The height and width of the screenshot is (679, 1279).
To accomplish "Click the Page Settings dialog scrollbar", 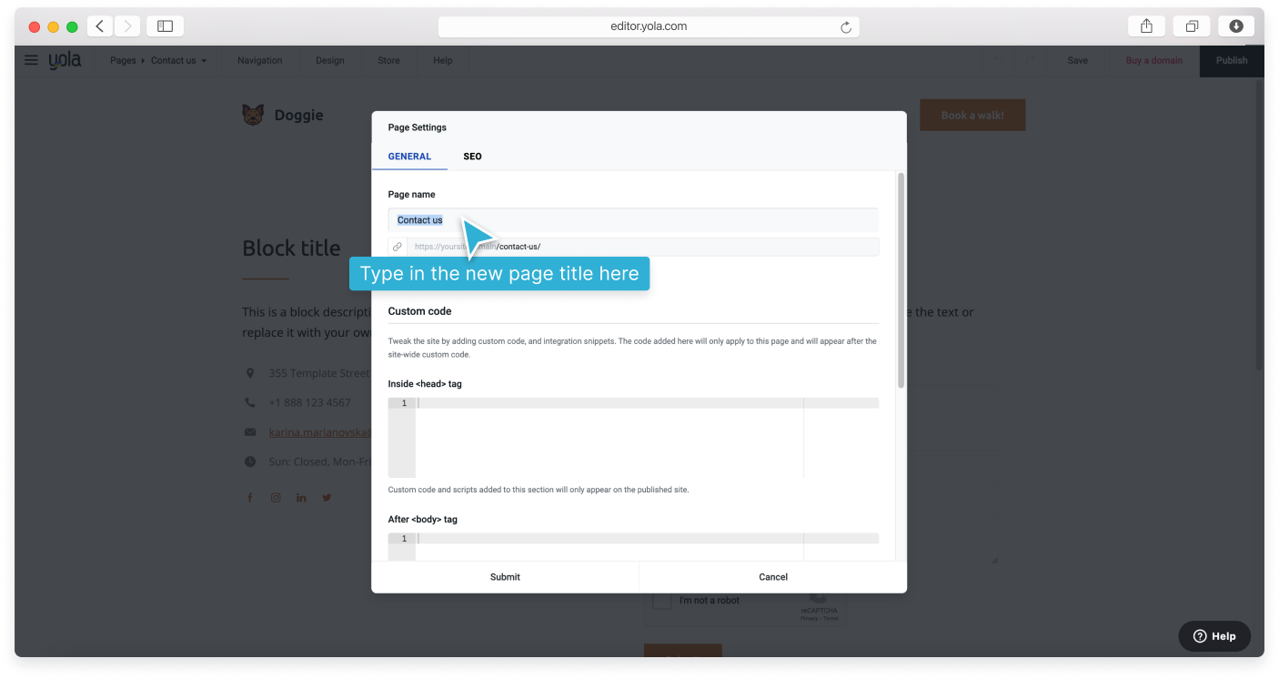I will click(901, 282).
